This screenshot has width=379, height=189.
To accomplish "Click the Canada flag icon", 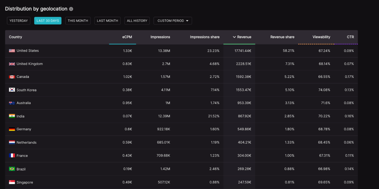I will 12,77.
